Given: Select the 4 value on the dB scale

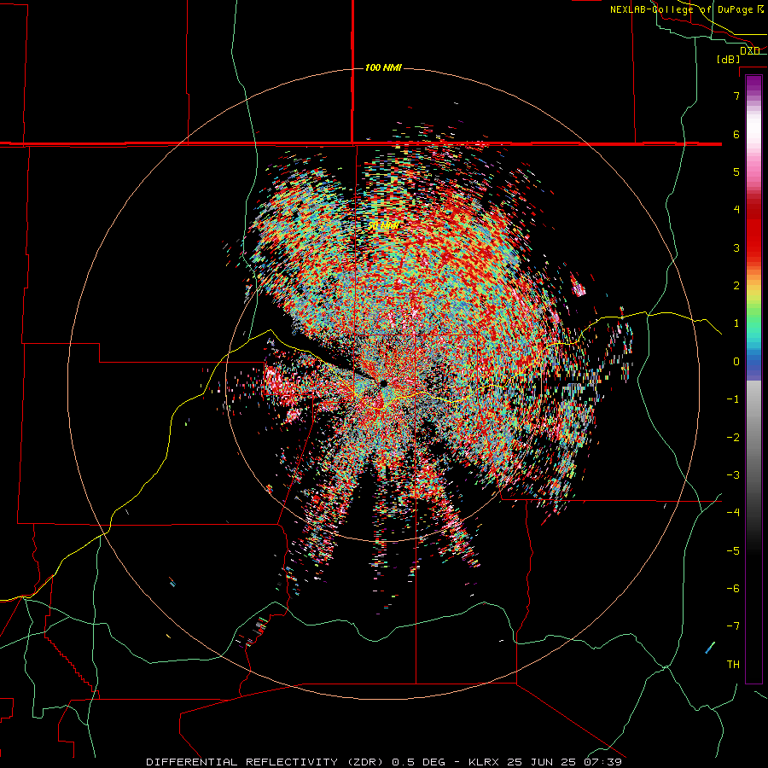Looking at the screenshot, I should 736,210.
